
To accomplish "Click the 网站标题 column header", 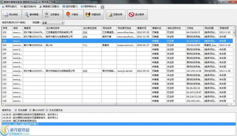I will (211, 28).
